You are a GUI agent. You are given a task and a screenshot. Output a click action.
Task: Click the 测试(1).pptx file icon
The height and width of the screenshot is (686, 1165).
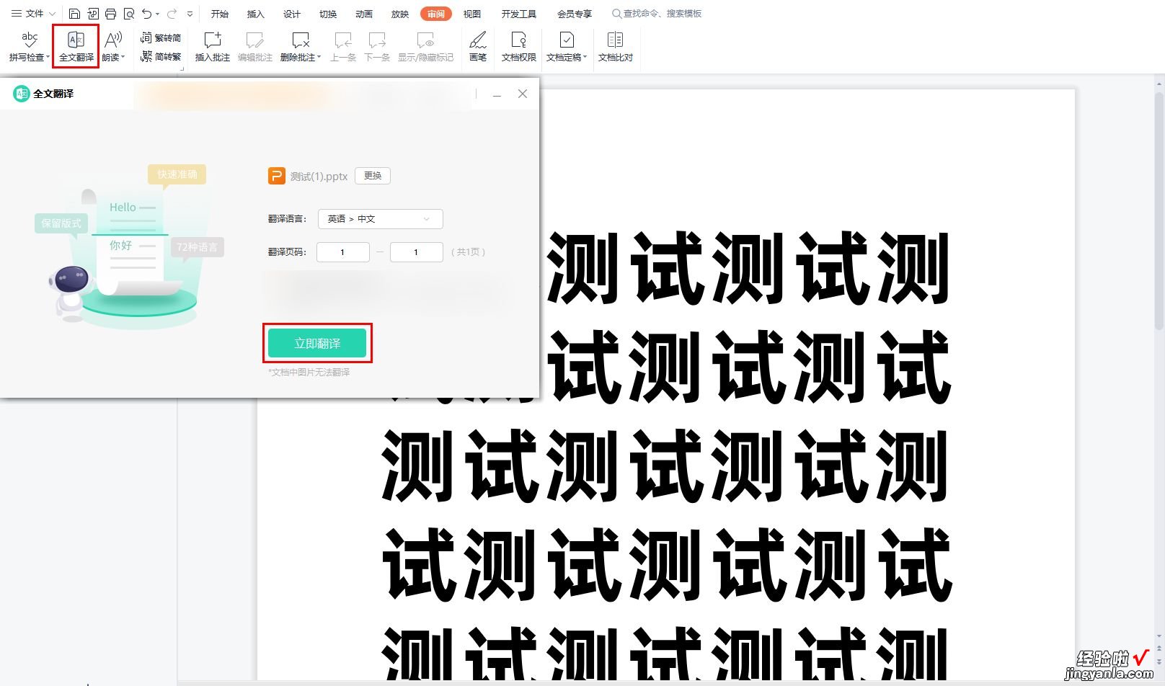click(x=277, y=176)
